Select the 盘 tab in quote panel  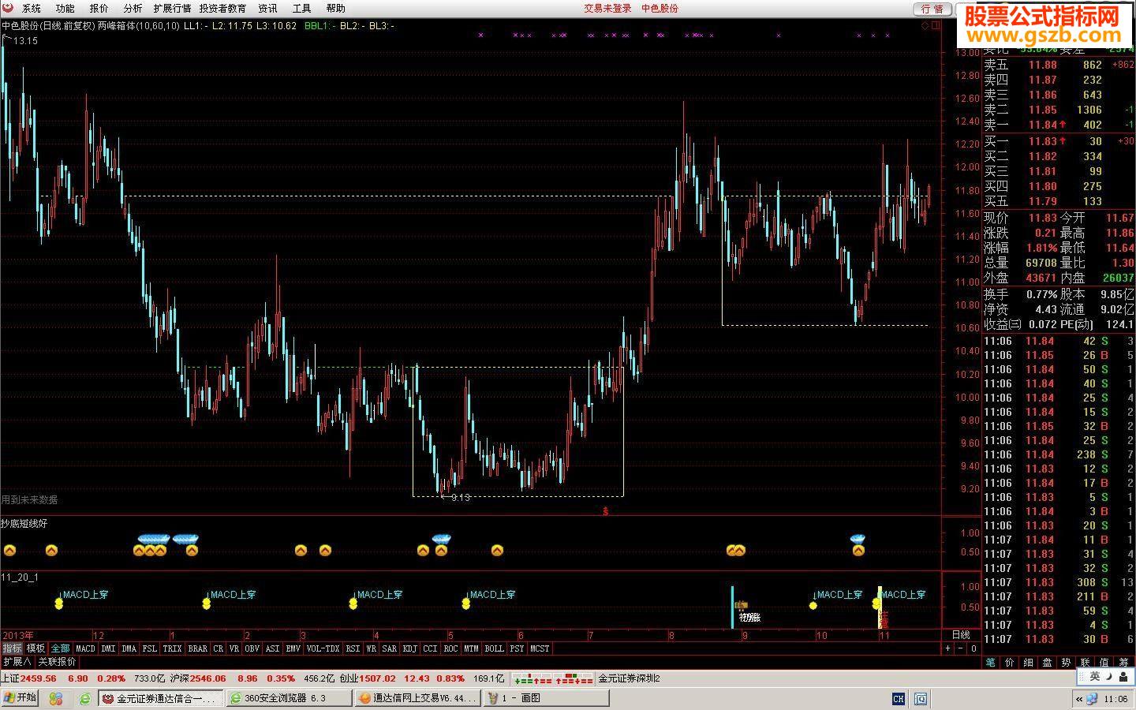1047,663
